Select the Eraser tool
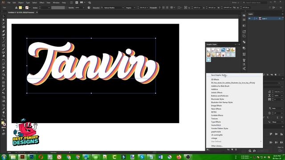 click(4, 56)
